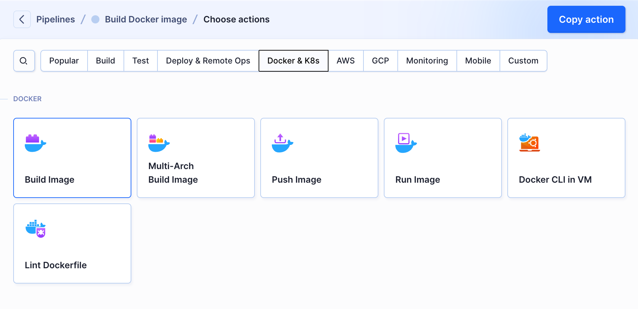Click the Docker CLI in VM icon
This screenshot has height=309, width=638.
(529, 143)
